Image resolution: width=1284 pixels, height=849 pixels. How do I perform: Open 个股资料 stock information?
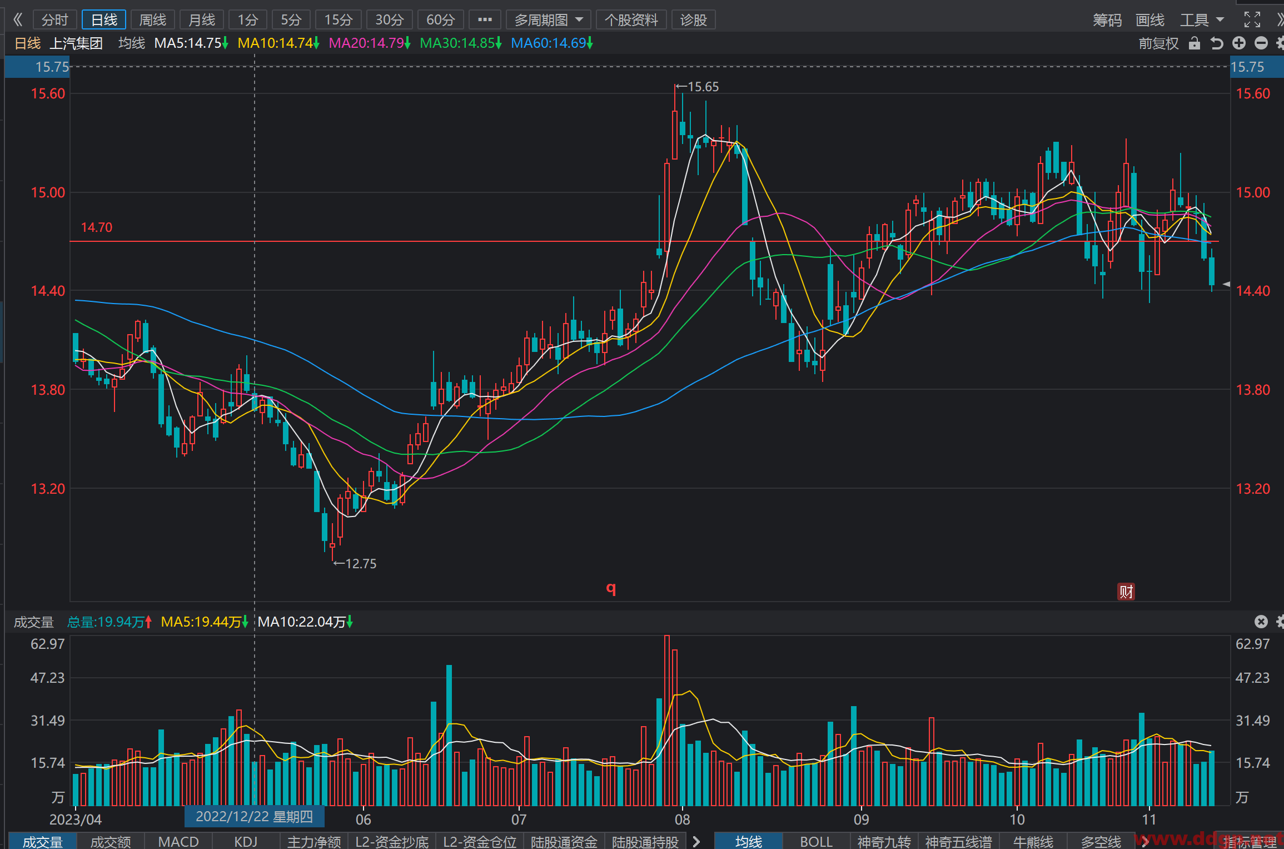point(631,20)
